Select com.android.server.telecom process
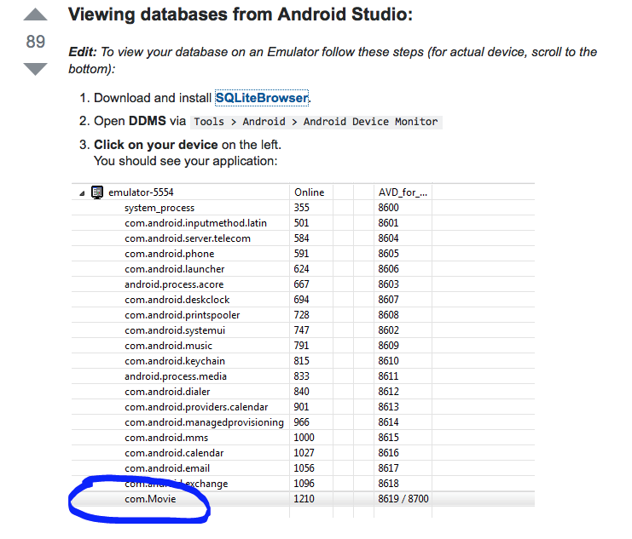Image resolution: width=632 pixels, height=539 pixels. (x=303, y=238)
